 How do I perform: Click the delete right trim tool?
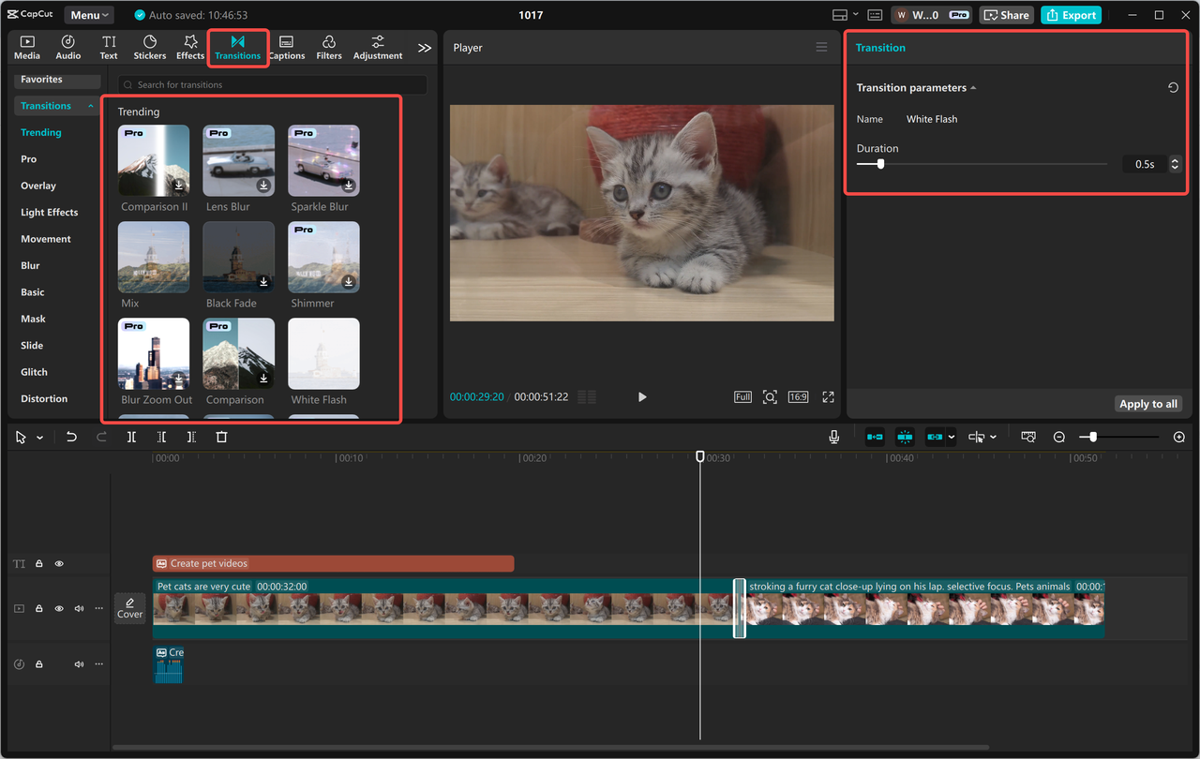pos(191,438)
